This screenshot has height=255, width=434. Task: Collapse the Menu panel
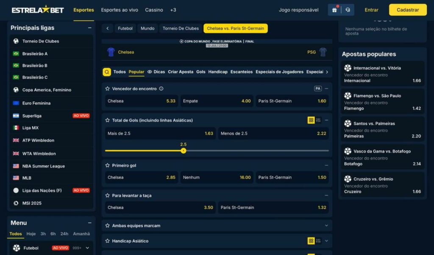(x=90, y=223)
